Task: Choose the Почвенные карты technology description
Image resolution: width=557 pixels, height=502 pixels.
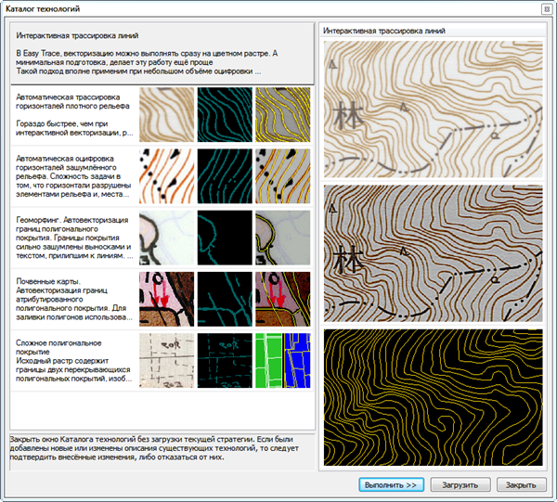Action: (x=72, y=299)
